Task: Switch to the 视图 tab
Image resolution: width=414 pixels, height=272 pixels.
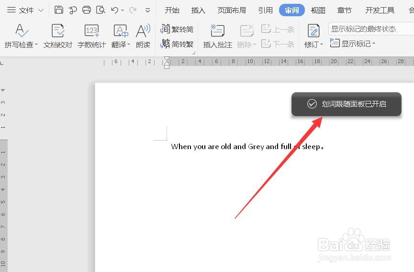Action: (318, 11)
